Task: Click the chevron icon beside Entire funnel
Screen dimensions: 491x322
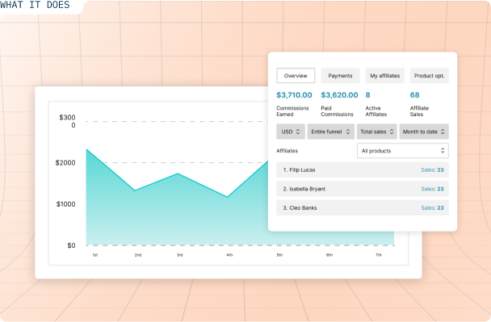Action: click(x=348, y=132)
